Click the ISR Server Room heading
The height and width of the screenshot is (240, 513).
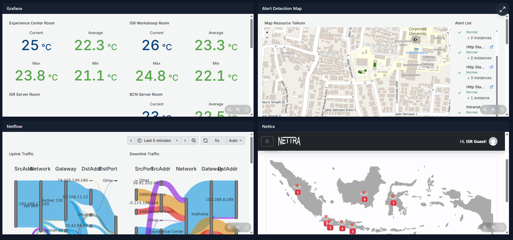pos(24,94)
